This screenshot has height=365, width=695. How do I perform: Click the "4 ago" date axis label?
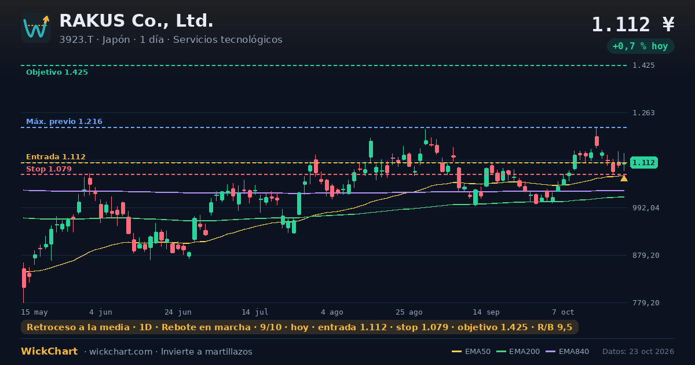(x=332, y=312)
